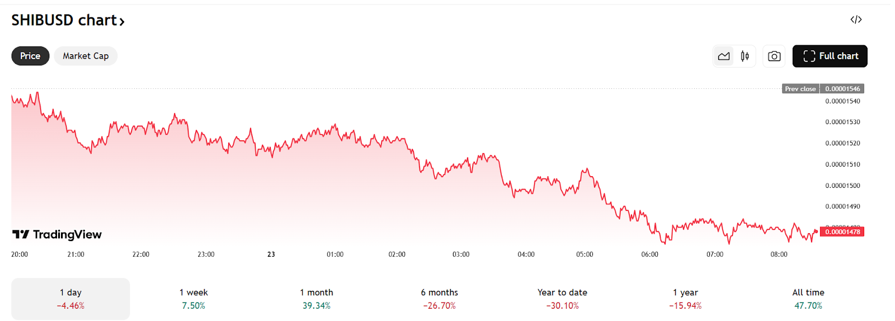
Task: Select the 1 week range
Action: pyautogui.click(x=194, y=299)
